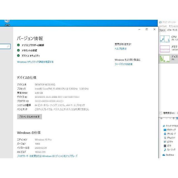
Task: Open the ヘルプを表示 link
Action: coord(120,49)
